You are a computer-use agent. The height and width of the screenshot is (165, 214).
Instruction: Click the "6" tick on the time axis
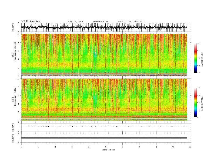pyautogui.click(x=122, y=147)
